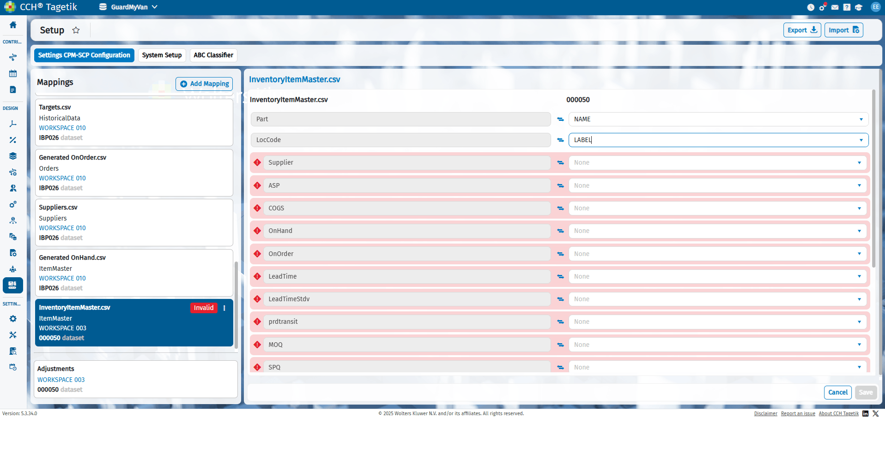Open options menu for InventoryItemMaster.csv mapping
The image size is (885, 471).
point(224,308)
